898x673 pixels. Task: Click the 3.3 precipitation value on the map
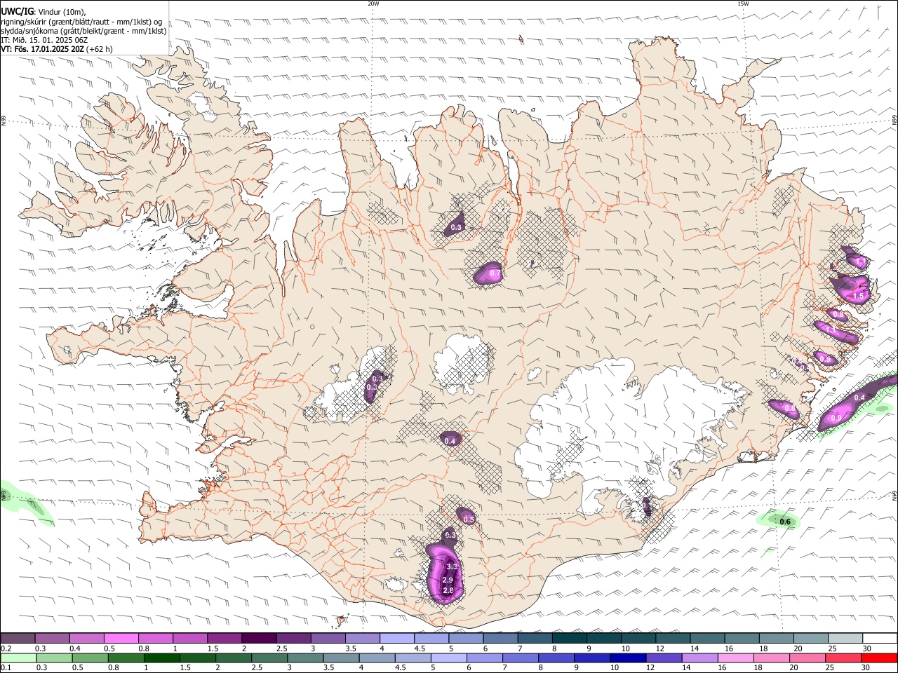tap(452, 566)
